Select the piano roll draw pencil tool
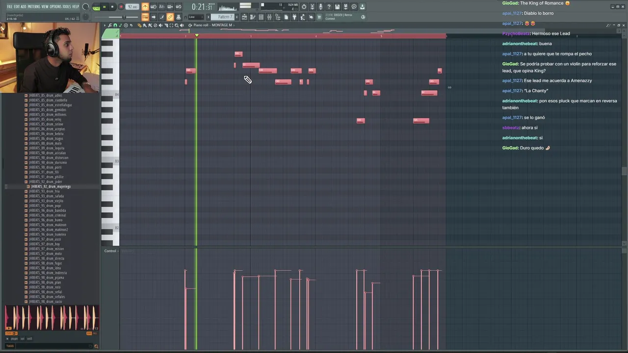Viewport: 628px width, 353px height. pyautogui.click(x=139, y=25)
